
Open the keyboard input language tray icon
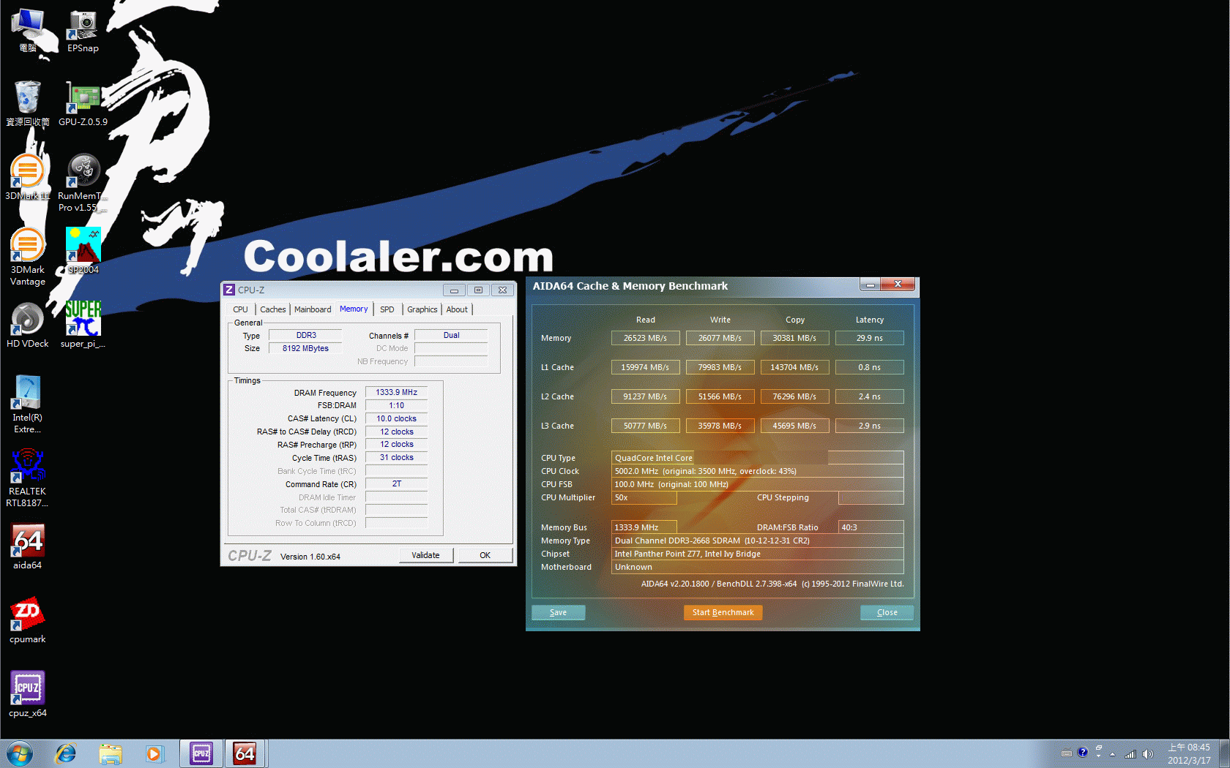tap(1067, 753)
